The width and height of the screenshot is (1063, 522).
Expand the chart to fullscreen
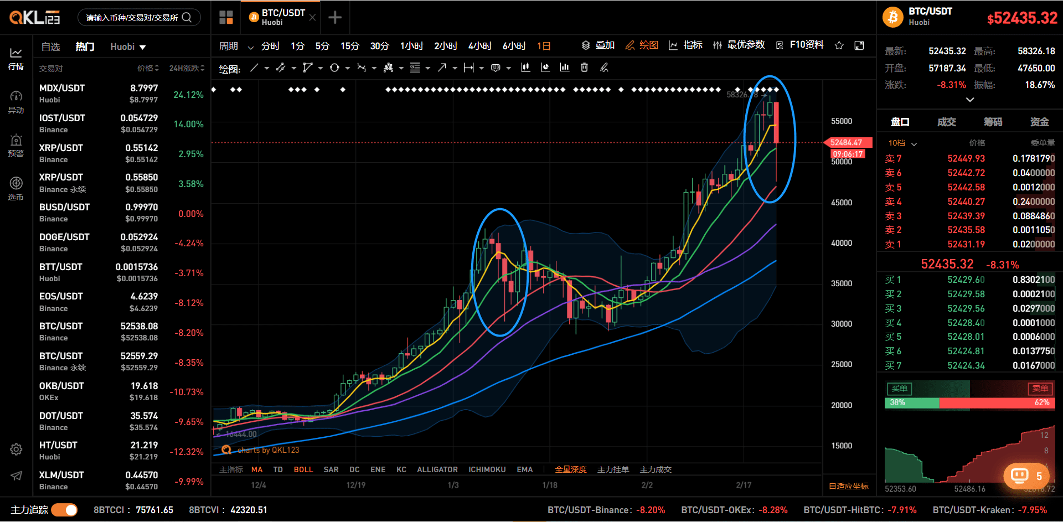point(859,45)
